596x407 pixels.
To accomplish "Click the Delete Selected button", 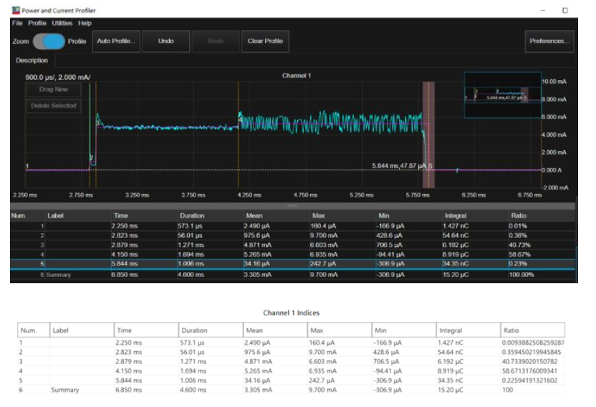I will [x=53, y=106].
